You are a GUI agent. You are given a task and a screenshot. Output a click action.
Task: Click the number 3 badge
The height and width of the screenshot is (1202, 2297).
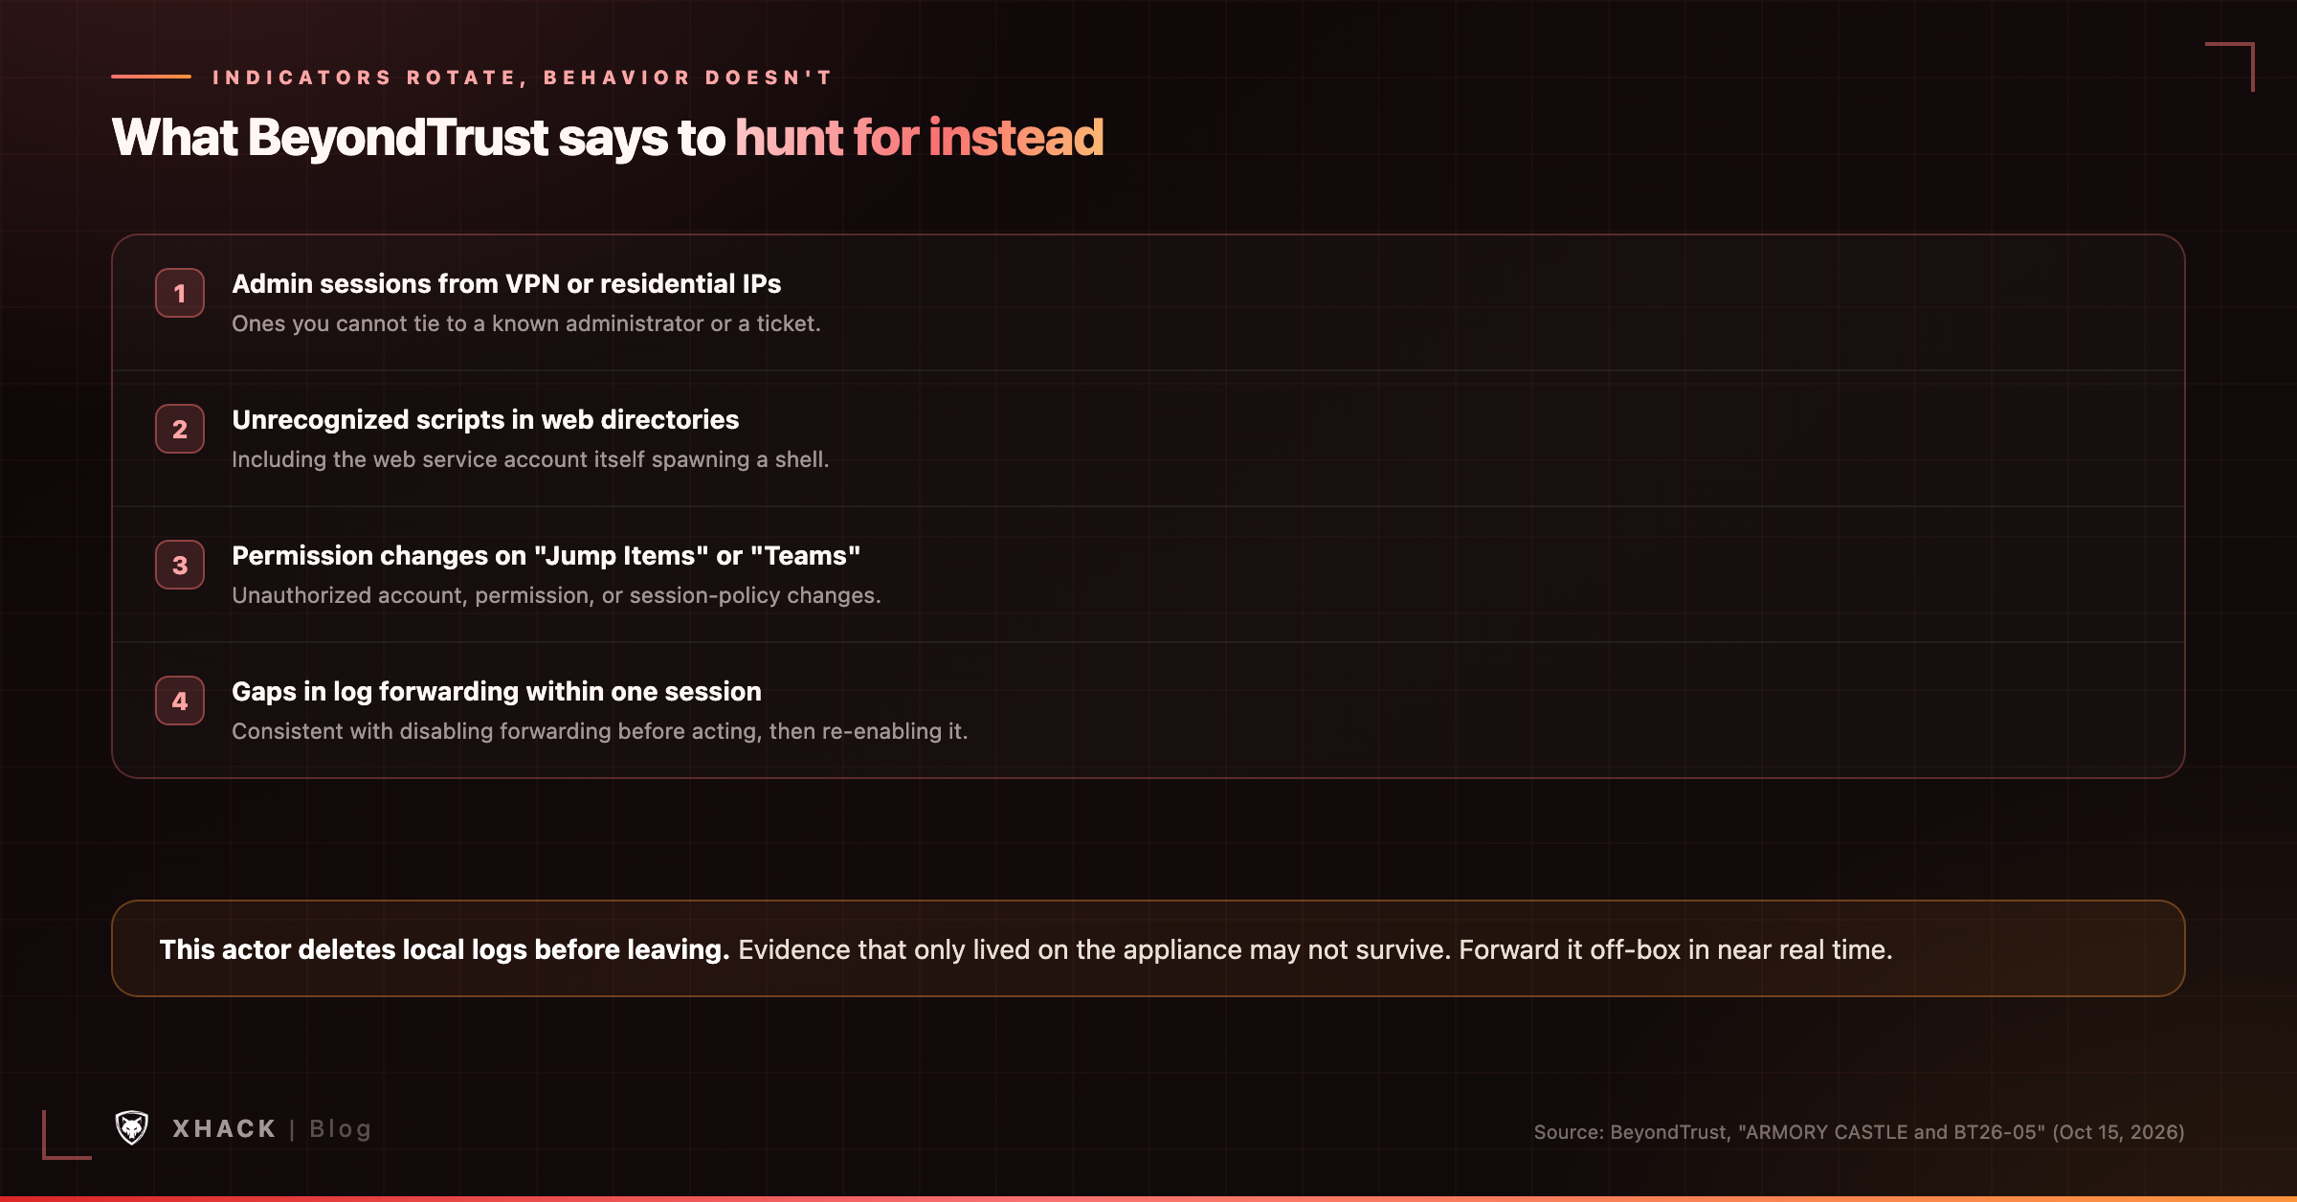(x=180, y=565)
